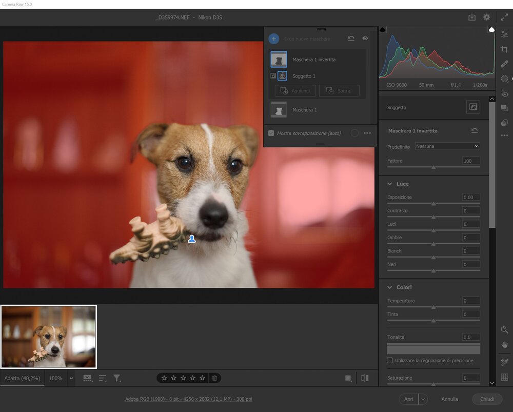Toggle the Color Sampler eyedropper tool
513x412 pixels.
click(504, 362)
